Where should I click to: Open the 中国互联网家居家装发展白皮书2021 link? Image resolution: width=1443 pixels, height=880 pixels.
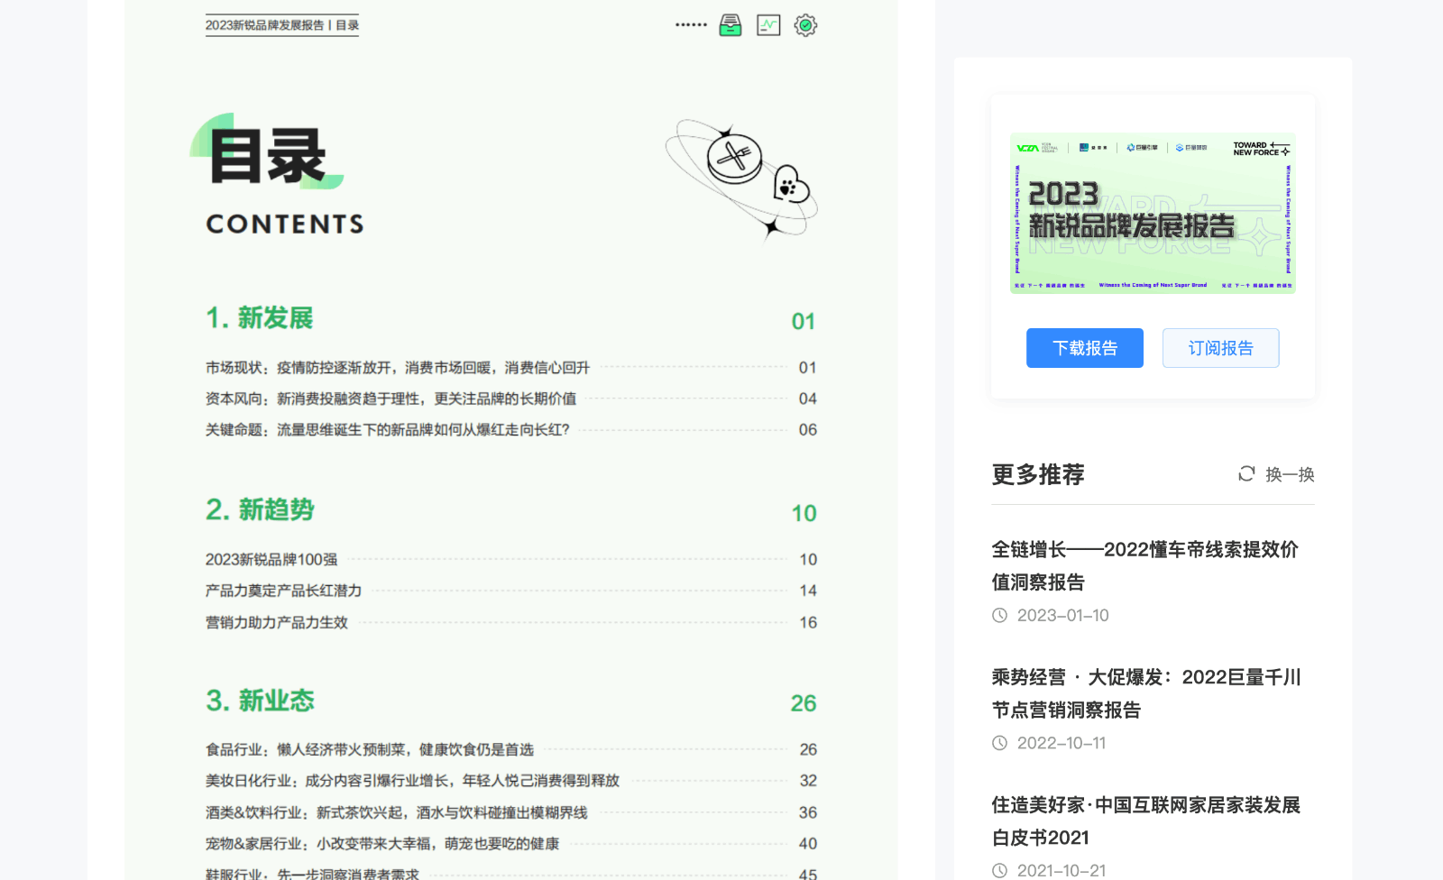point(1145,821)
